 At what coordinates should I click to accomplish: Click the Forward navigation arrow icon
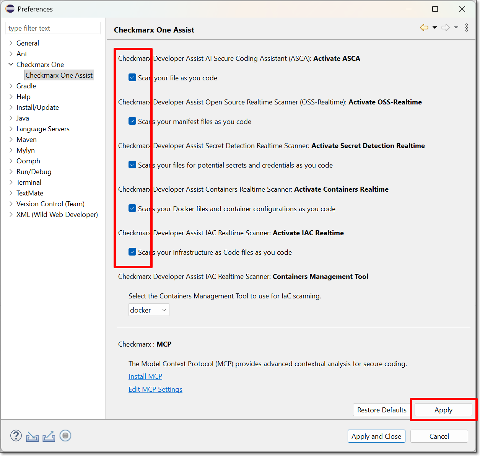[446, 28]
